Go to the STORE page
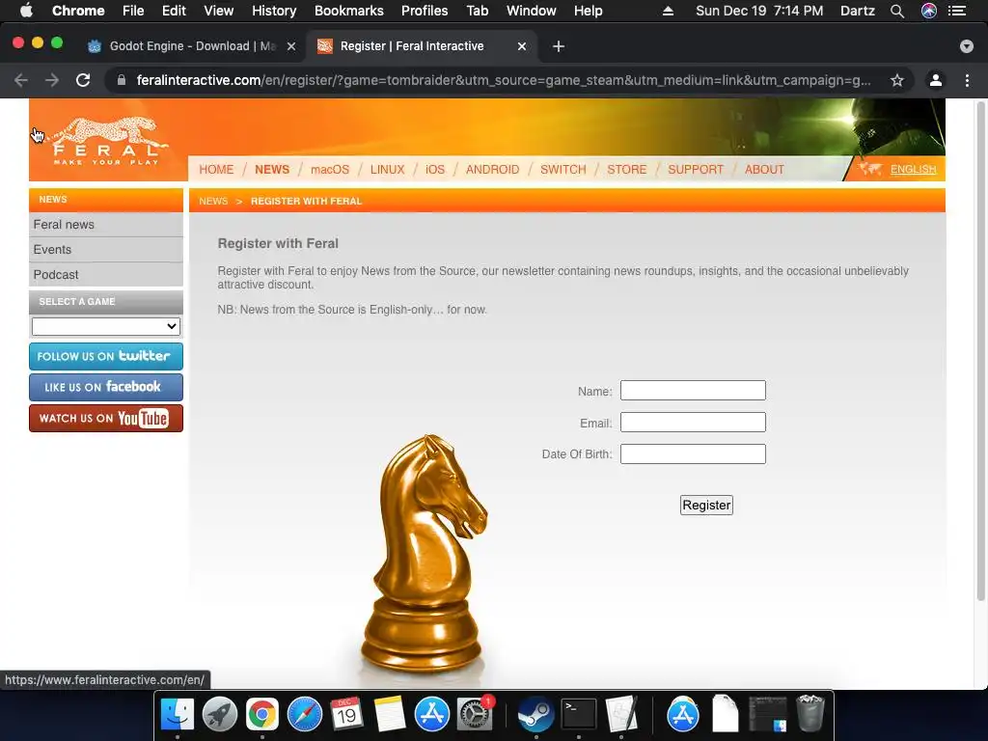 [627, 170]
